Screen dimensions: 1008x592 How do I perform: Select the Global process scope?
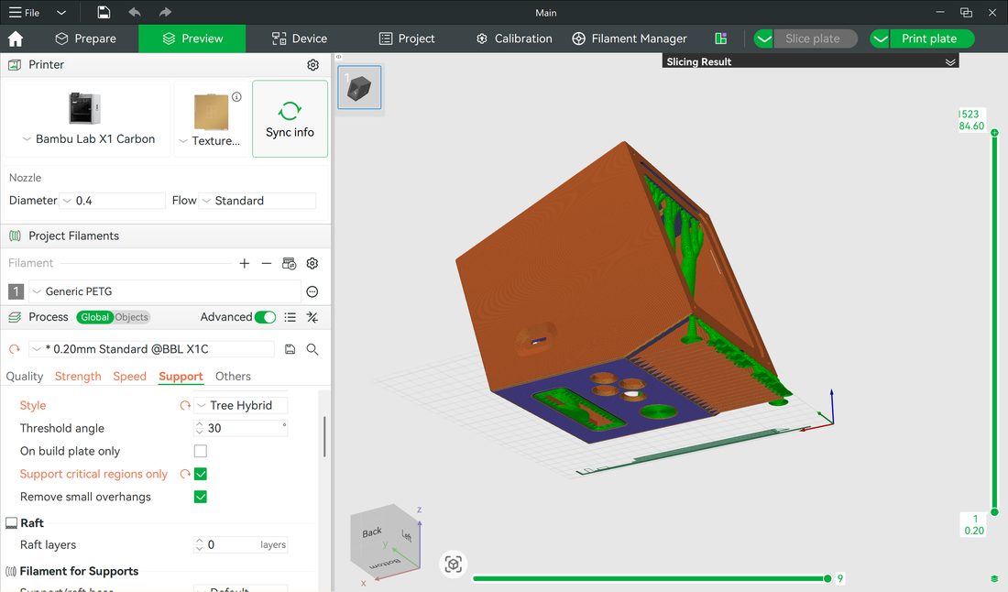click(x=94, y=317)
